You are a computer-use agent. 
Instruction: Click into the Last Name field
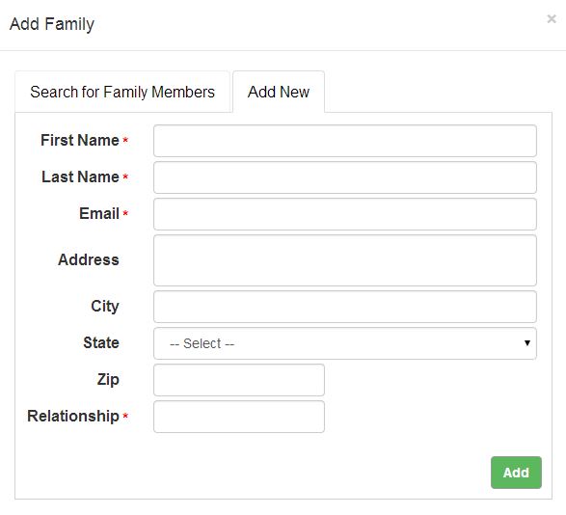(345, 177)
